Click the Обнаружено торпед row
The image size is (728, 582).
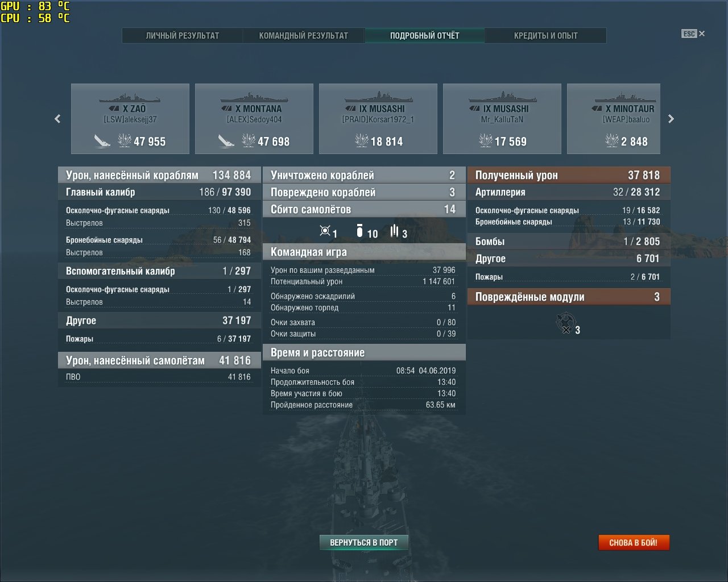click(x=363, y=307)
